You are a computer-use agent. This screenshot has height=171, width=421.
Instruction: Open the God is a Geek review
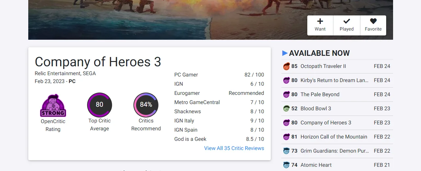click(190, 139)
